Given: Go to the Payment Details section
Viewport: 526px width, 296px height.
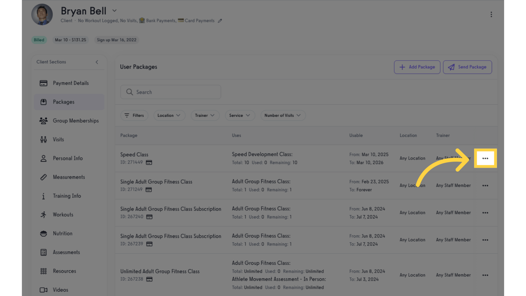Looking at the screenshot, I should click(70, 83).
